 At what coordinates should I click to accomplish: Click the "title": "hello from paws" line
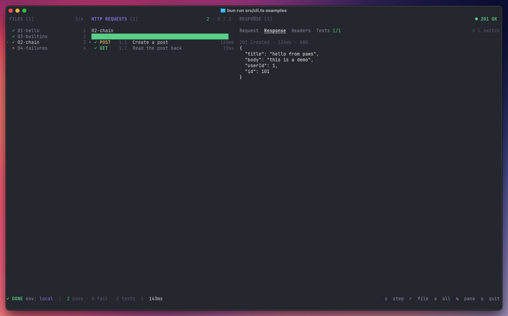click(282, 54)
